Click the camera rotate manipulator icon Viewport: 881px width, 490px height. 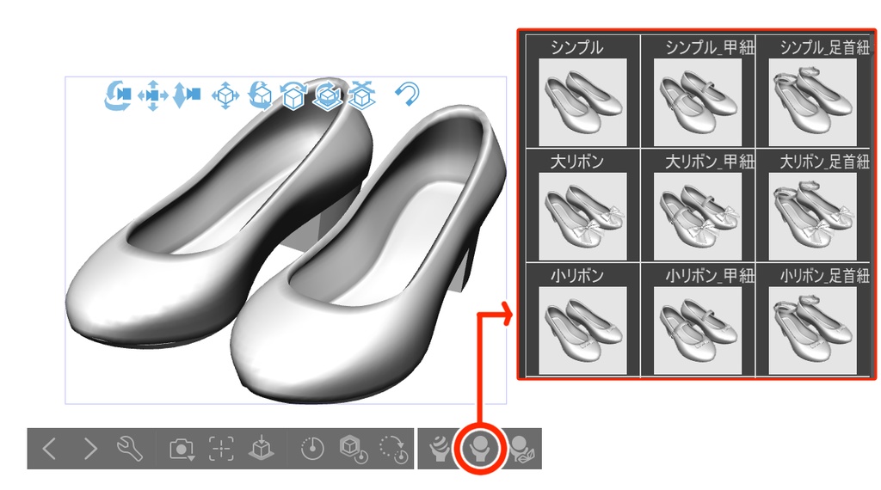[x=117, y=95]
